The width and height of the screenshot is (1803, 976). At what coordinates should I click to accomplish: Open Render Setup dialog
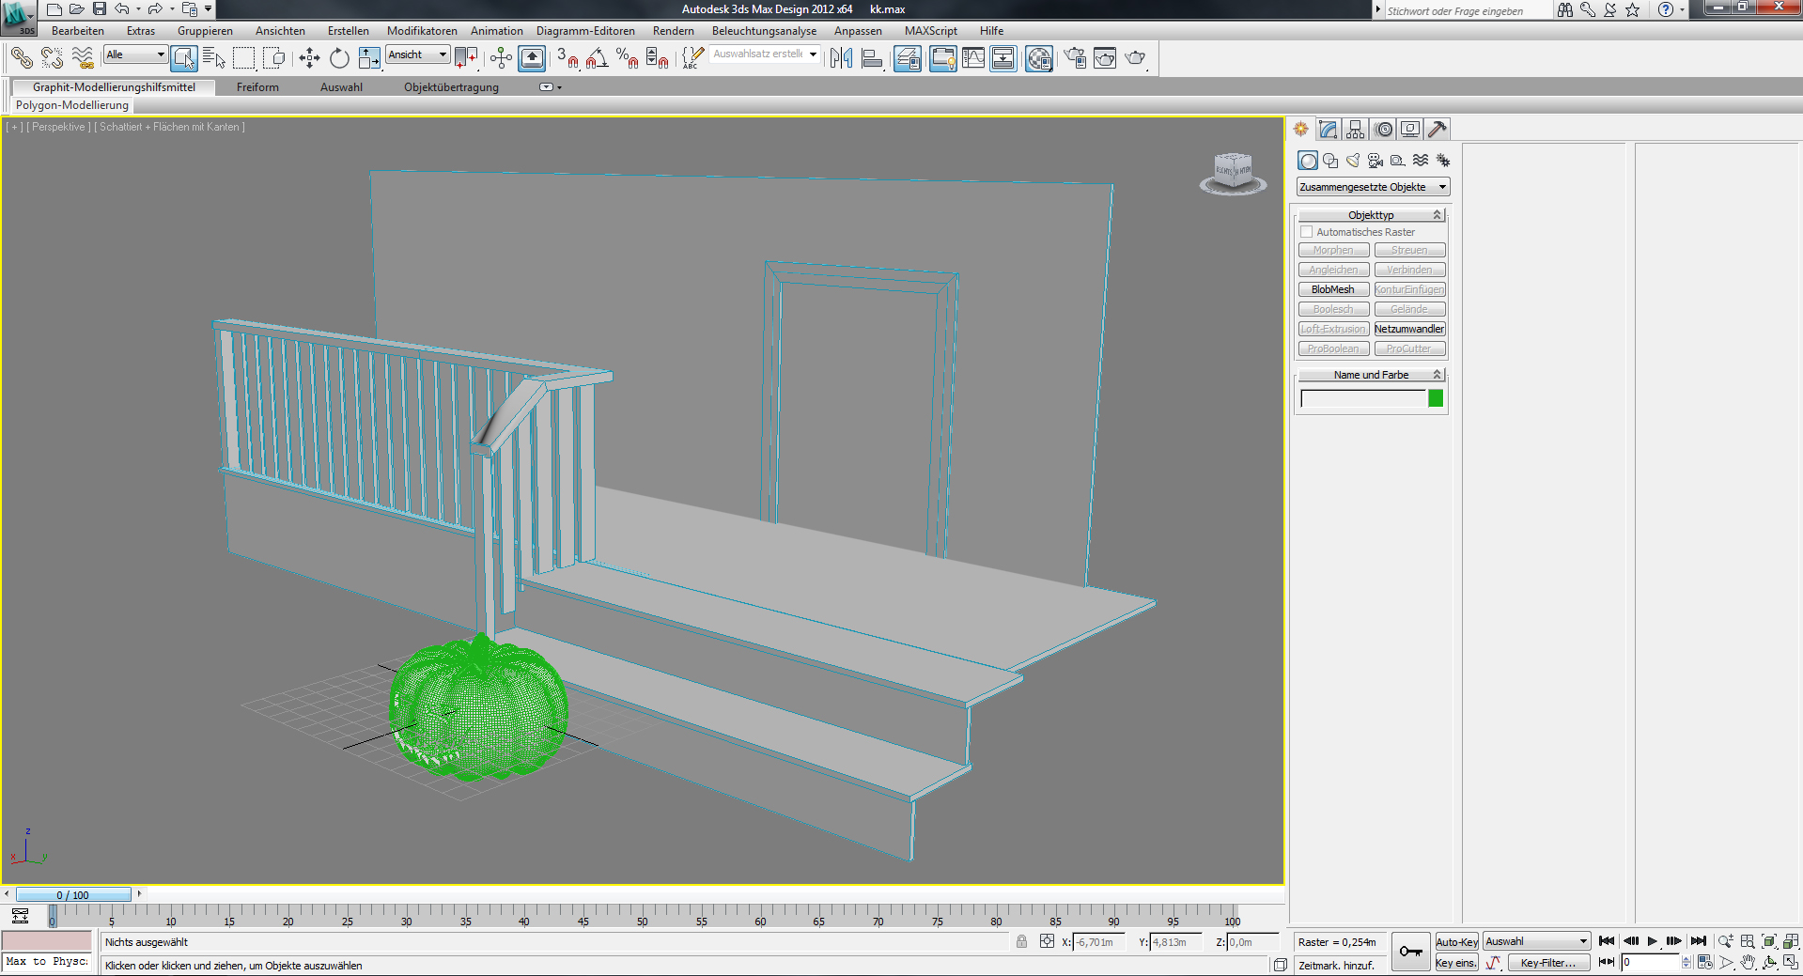(x=1075, y=58)
